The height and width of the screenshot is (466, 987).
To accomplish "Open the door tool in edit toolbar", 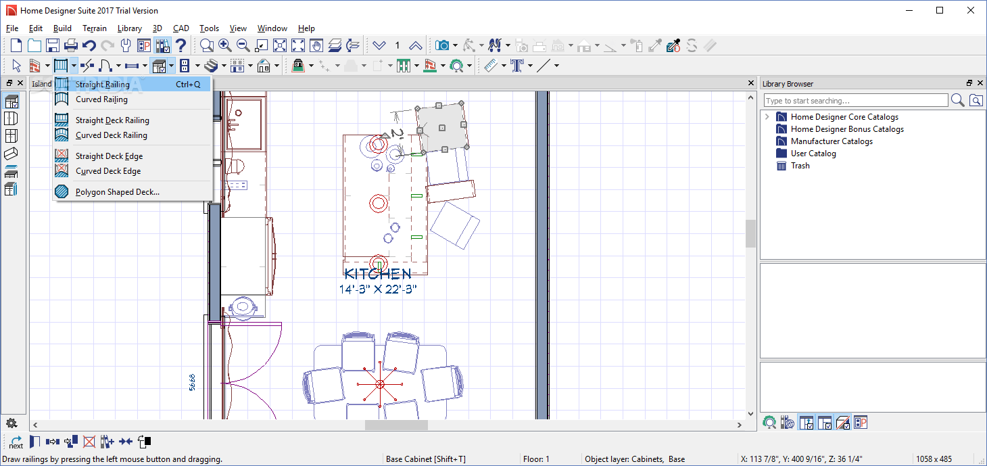I will [34, 442].
